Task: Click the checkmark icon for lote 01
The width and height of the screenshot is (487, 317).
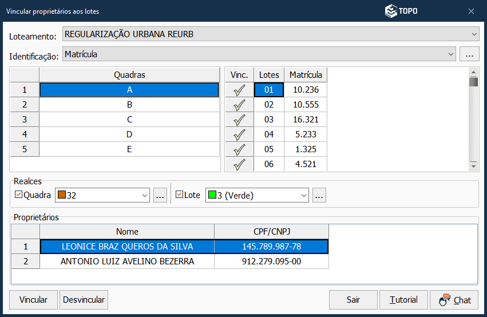Action: [239, 90]
